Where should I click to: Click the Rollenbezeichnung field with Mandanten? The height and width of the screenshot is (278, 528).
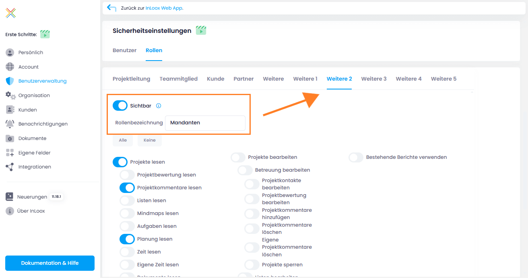coord(205,123)
